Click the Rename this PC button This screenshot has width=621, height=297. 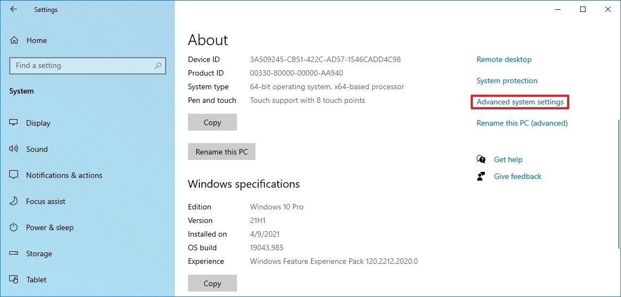(221, 151)
